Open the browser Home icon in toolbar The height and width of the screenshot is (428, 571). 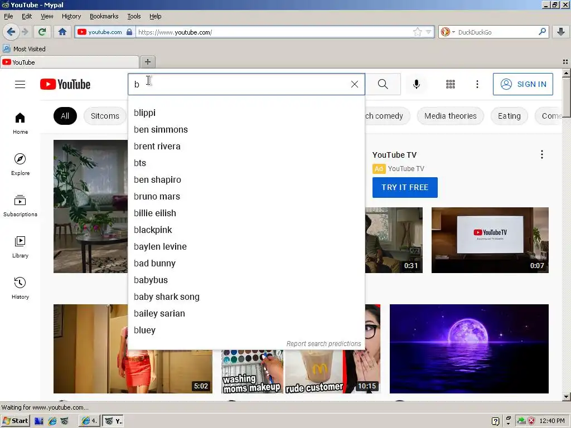point(62,32)
